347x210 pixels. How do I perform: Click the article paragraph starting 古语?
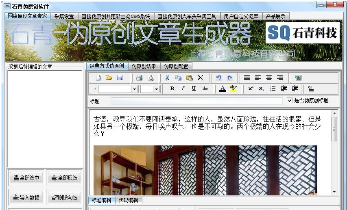(207, 126)
